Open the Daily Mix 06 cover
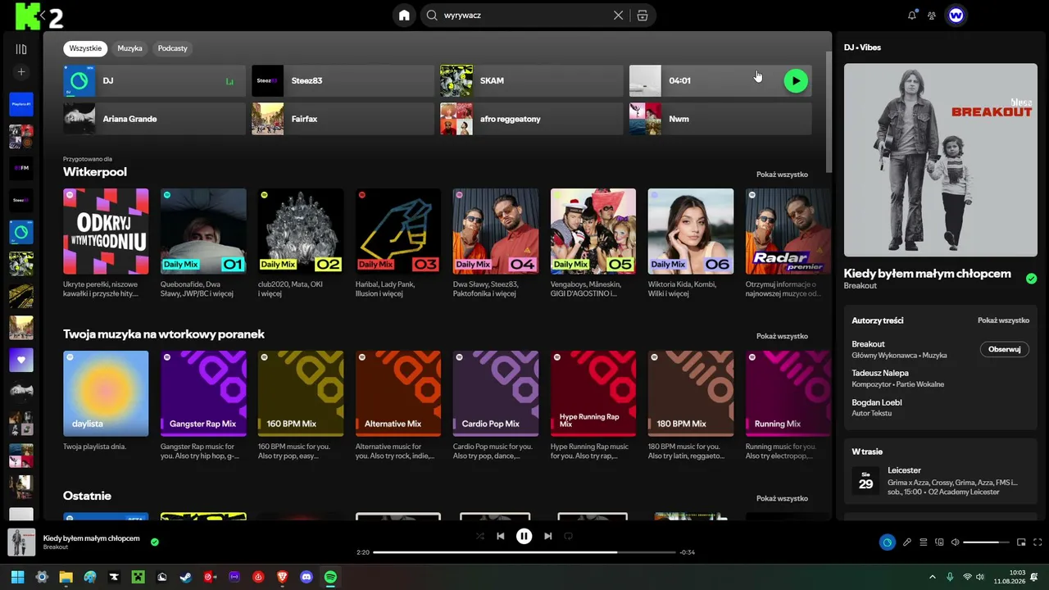Screen dimensions: 1049x590 coord(691,231)
